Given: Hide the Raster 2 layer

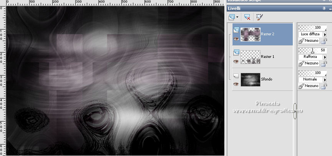Looking at the screenshot, I should click(236, 39).
